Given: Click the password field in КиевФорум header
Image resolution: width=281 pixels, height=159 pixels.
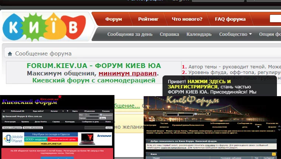Looking at the screenshot, I should pos(186,115).
